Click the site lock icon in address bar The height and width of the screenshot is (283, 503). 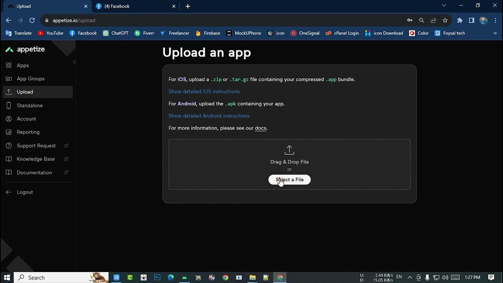pyautogui.click(x=47, y=20)
